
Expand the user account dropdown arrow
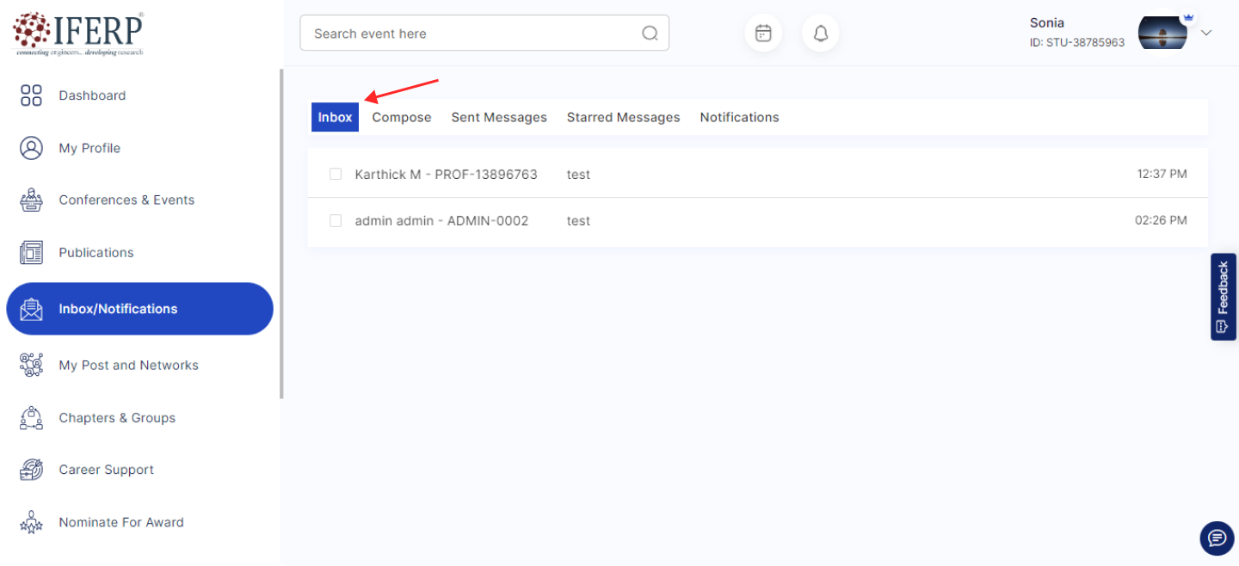tap(1206, 33)
